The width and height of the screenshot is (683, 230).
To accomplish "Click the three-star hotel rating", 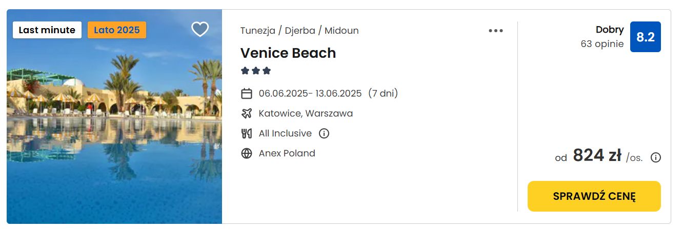I will [256, 71].
